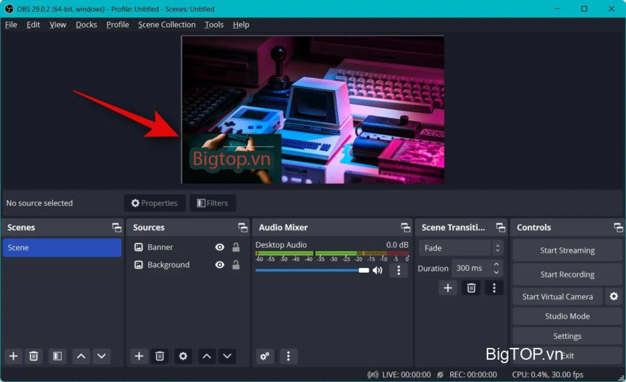The width and height of the screenshot is (626, 382).
Task: Move the source down in the Sources toolbar
Action: tap(227, 356)
